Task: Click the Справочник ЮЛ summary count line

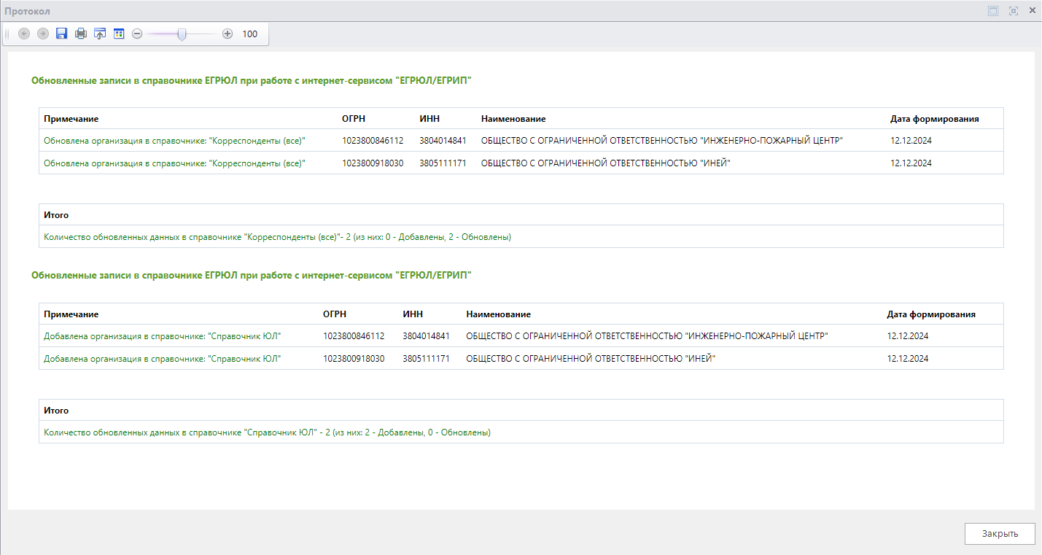Action: [x=267, y=432]
